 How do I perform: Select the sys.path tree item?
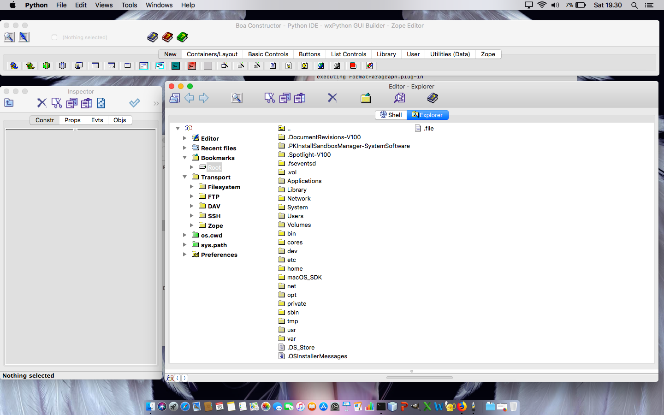pyautogui.click(x=214, y=245)
